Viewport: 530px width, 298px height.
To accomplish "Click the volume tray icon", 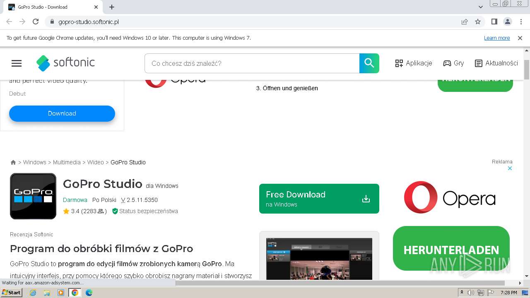I will (471, 293).
